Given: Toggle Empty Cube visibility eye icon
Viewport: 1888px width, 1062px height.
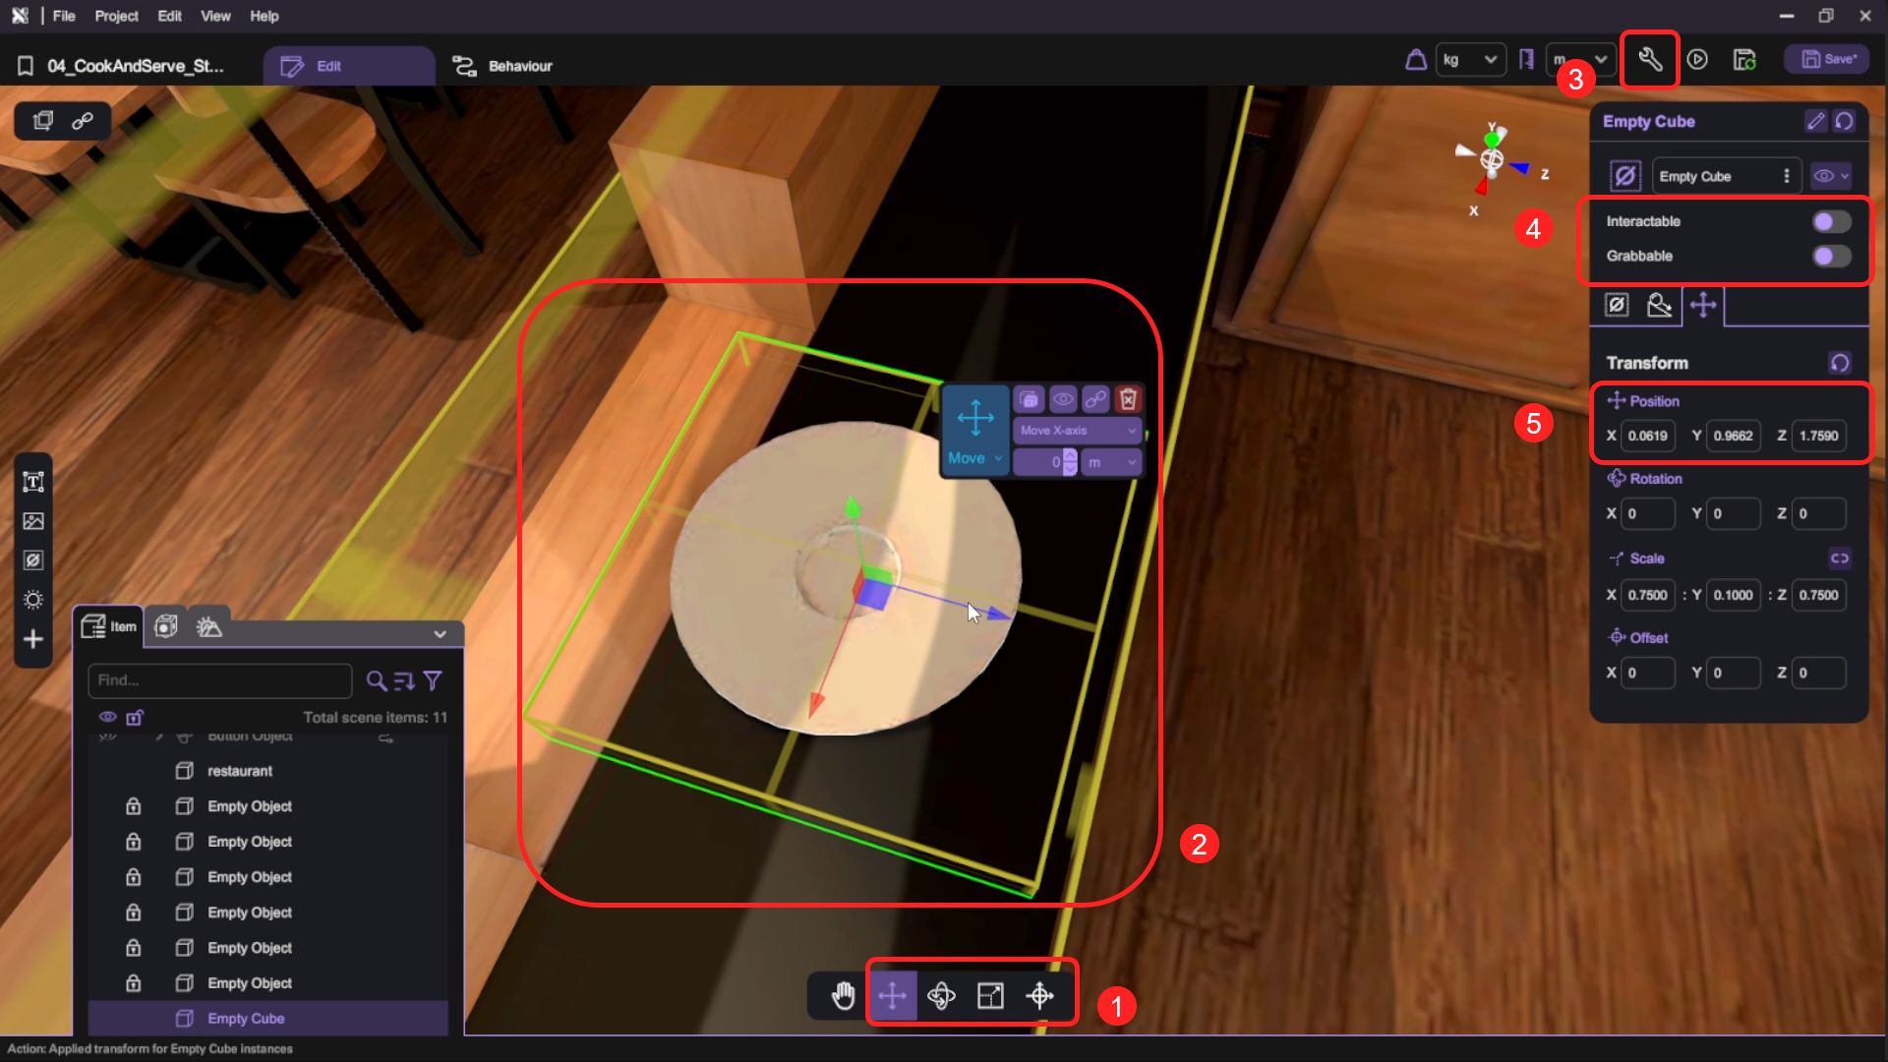Looking at the screenshot, I should click(1824, 176).
